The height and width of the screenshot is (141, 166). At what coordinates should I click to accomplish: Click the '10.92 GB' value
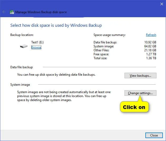[x=150, y=42]
